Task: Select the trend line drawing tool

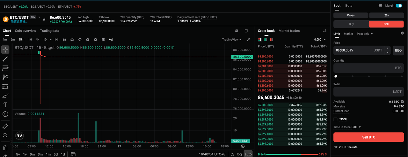Action: tap(5, 59)
